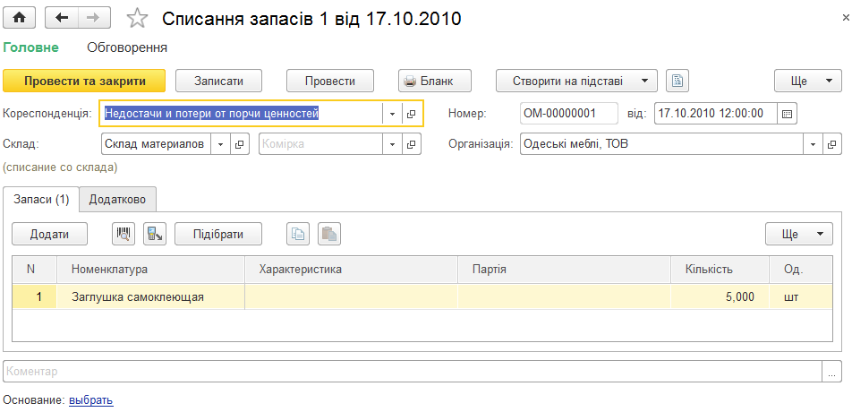Focus the date field 17.10.2010 12:00:00
The height and width of the screenshot is (412, 852).
[x=716, y=114]
